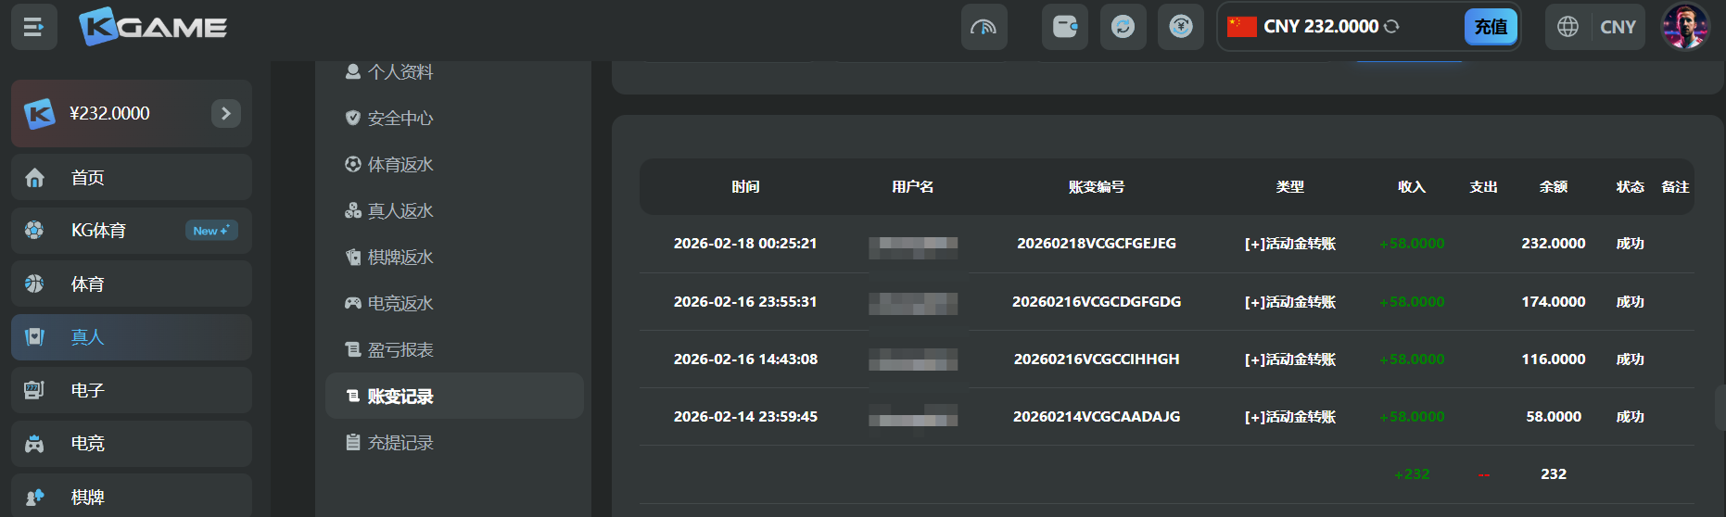1726x517 pixels.
Task: Click the playing cards icon next to 真人
Action: 34,337
